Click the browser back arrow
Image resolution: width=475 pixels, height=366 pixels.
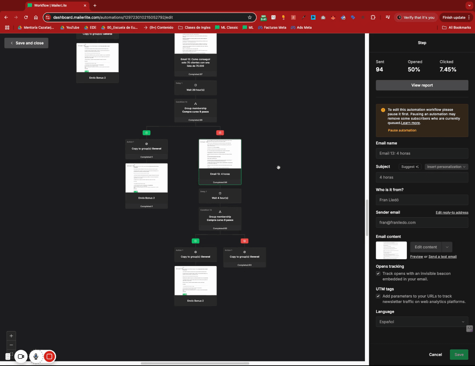(x=6, y=17)
